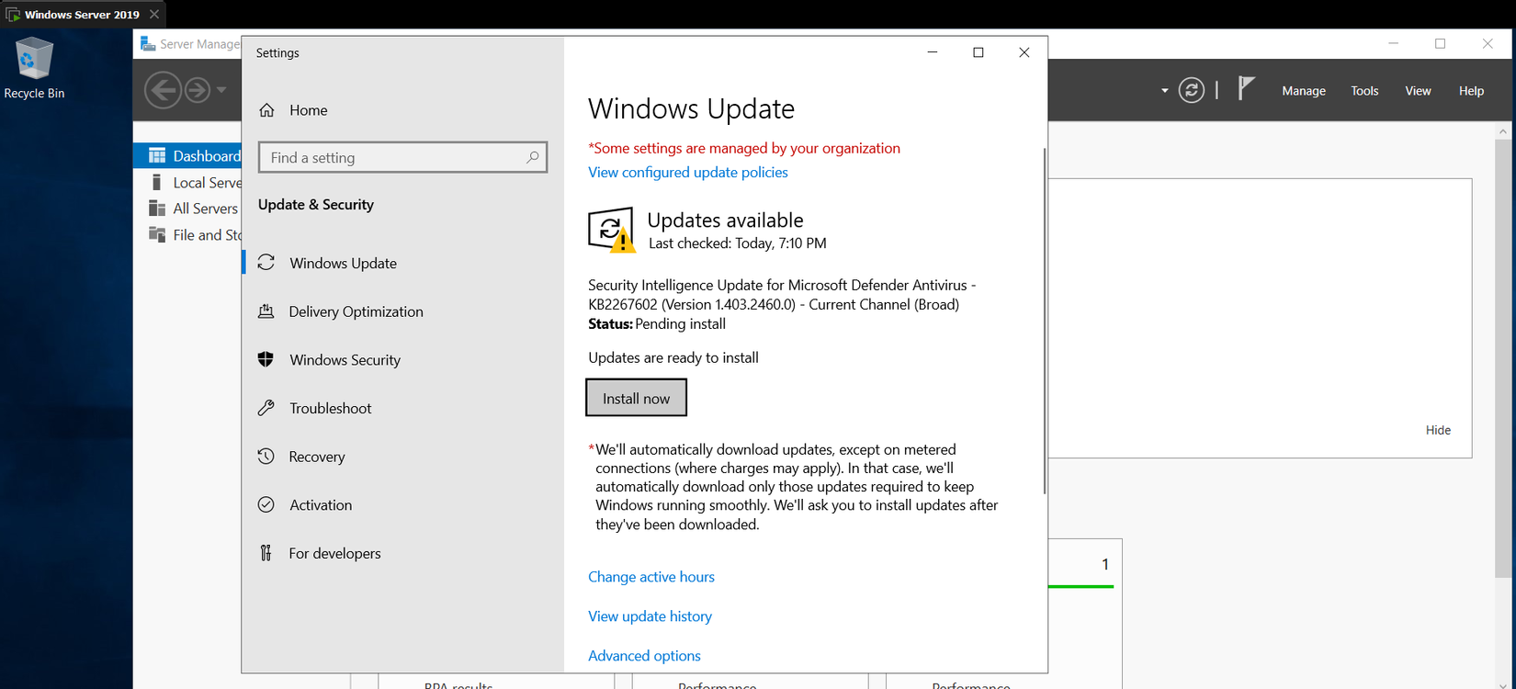Click the Install now button
Screen dimensions: 1516x689
pos(636,398)
